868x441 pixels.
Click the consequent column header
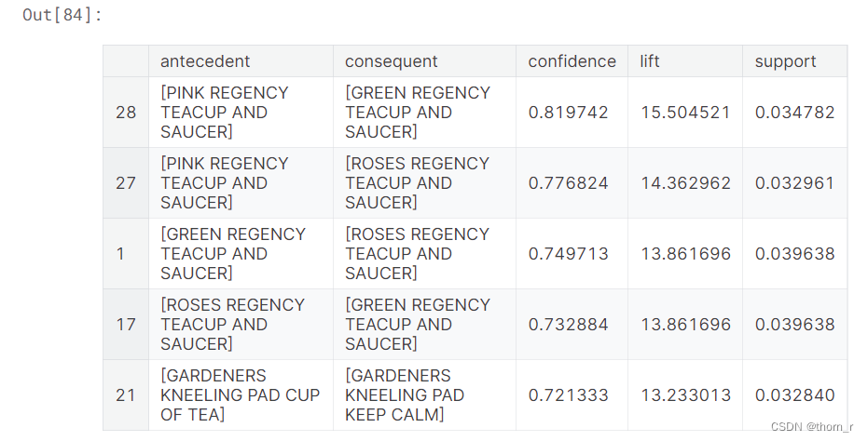pyautogui.click(x=392, y=61)
